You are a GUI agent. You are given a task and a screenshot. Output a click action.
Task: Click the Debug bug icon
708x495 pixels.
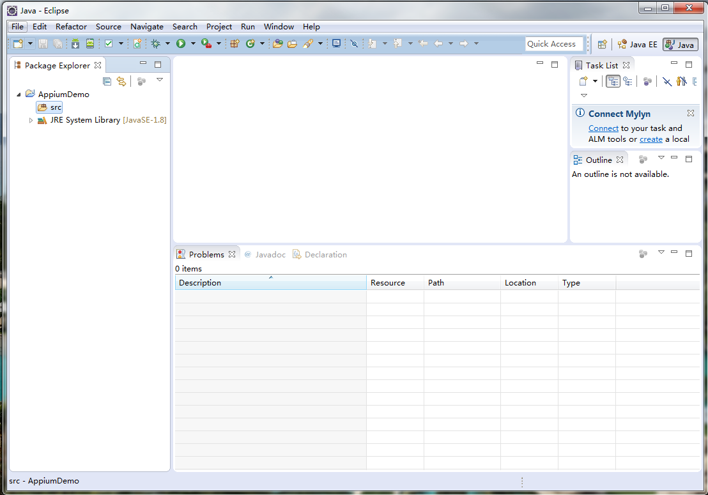click(x=156, y=44)
